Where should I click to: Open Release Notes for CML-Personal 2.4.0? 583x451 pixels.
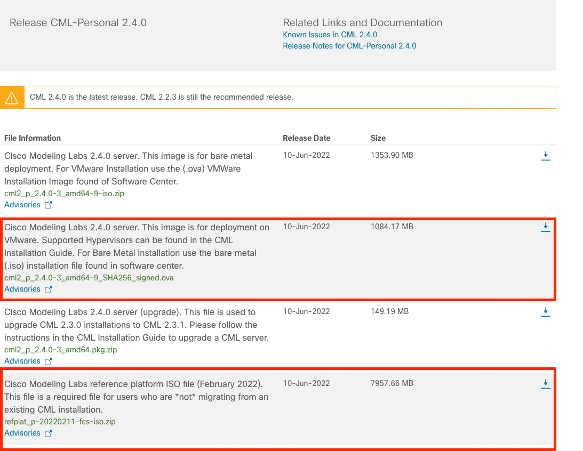click(x=349, y=46)
